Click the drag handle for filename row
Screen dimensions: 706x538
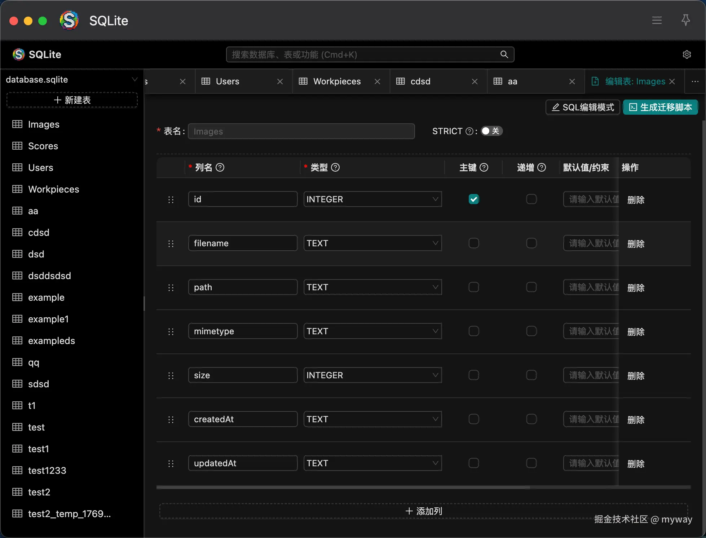click(x=171, y=244)
